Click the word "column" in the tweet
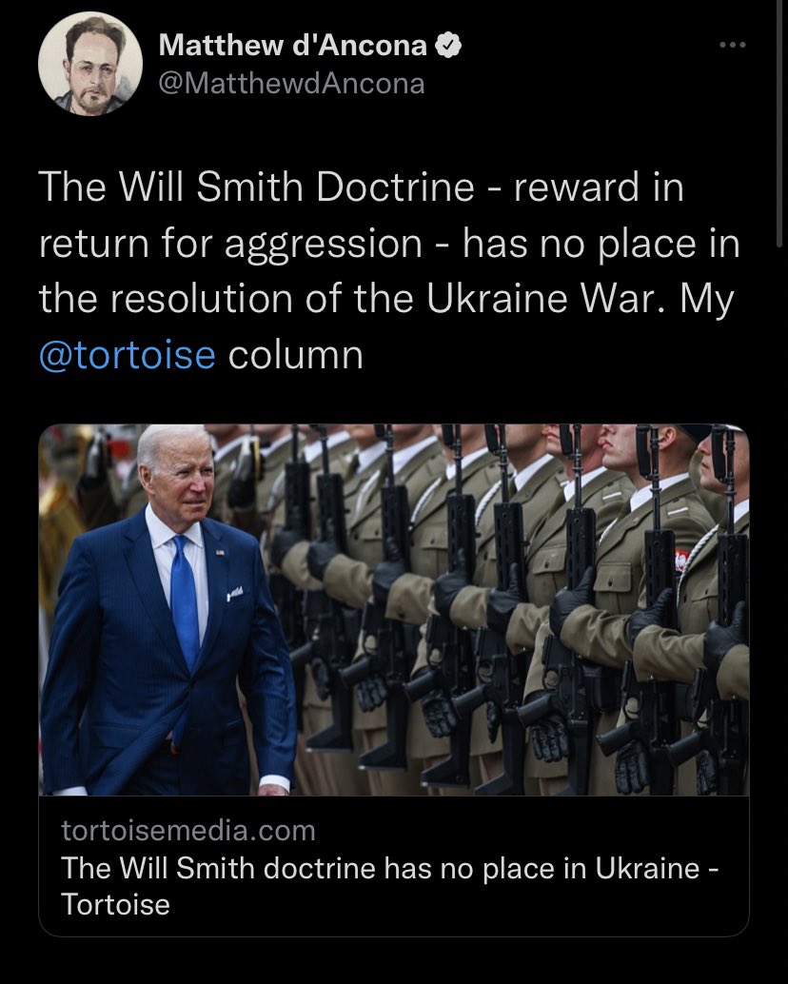 click(x=295, y=355)
